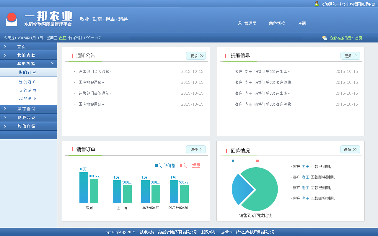Expand the 库存查询 sidebar arrow
Viewport: 378px width, 236px height.
[5, 109]
